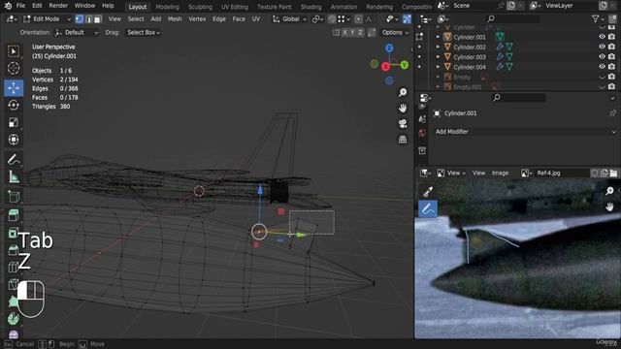621x349 pixels.
Task: Open the Vertex menu in viewport header
Action: click(197, 19)
